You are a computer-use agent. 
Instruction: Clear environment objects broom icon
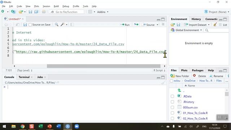pos(215,25)
